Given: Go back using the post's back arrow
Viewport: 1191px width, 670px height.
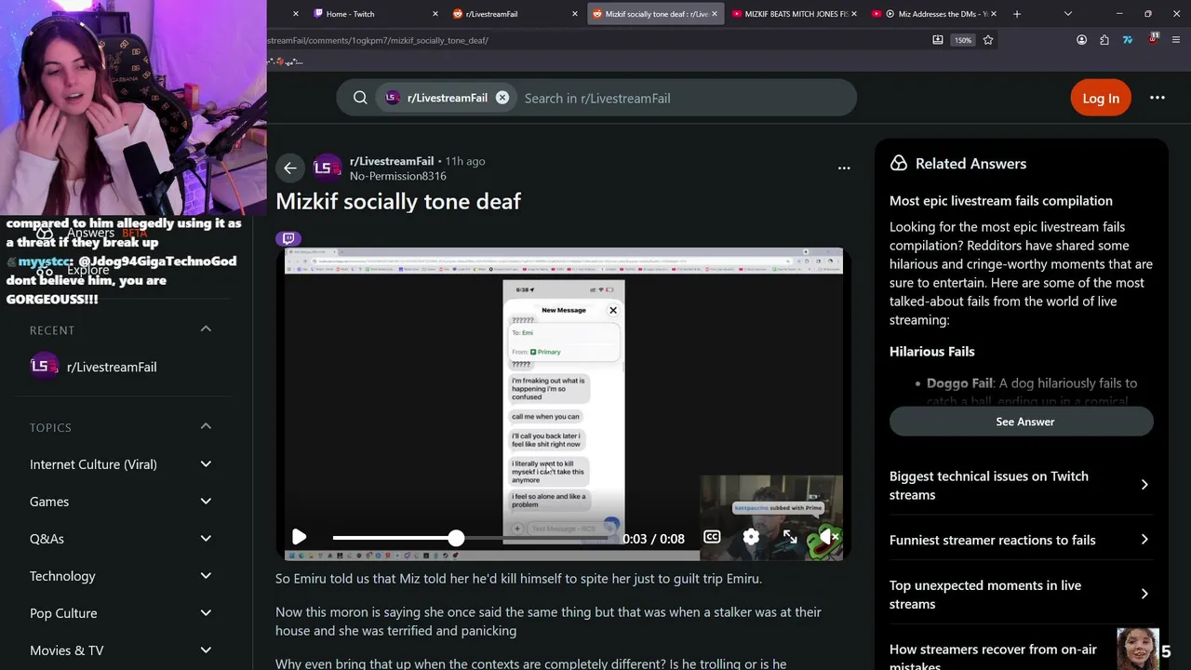Looking at the screenshot, I should click(x=290, y=167).
